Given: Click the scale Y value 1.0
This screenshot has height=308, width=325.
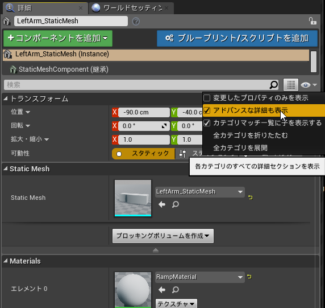Looking at the screenshot, I should pyautogui.click(x=190, y=139).
